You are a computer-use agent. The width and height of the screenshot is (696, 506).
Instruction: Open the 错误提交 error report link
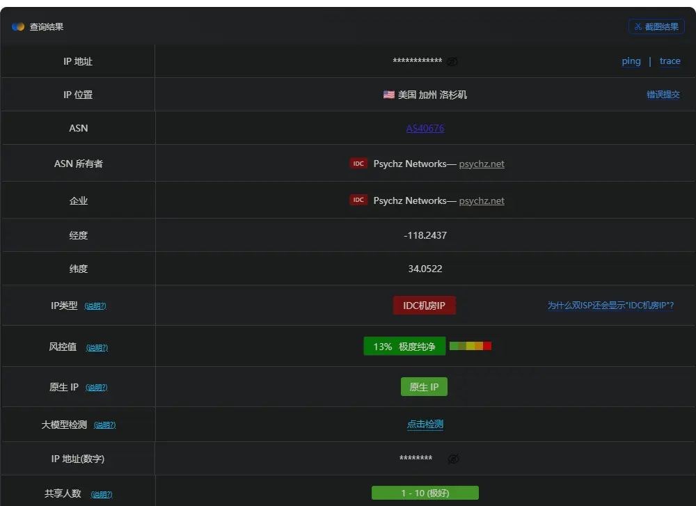coord(663,95)
